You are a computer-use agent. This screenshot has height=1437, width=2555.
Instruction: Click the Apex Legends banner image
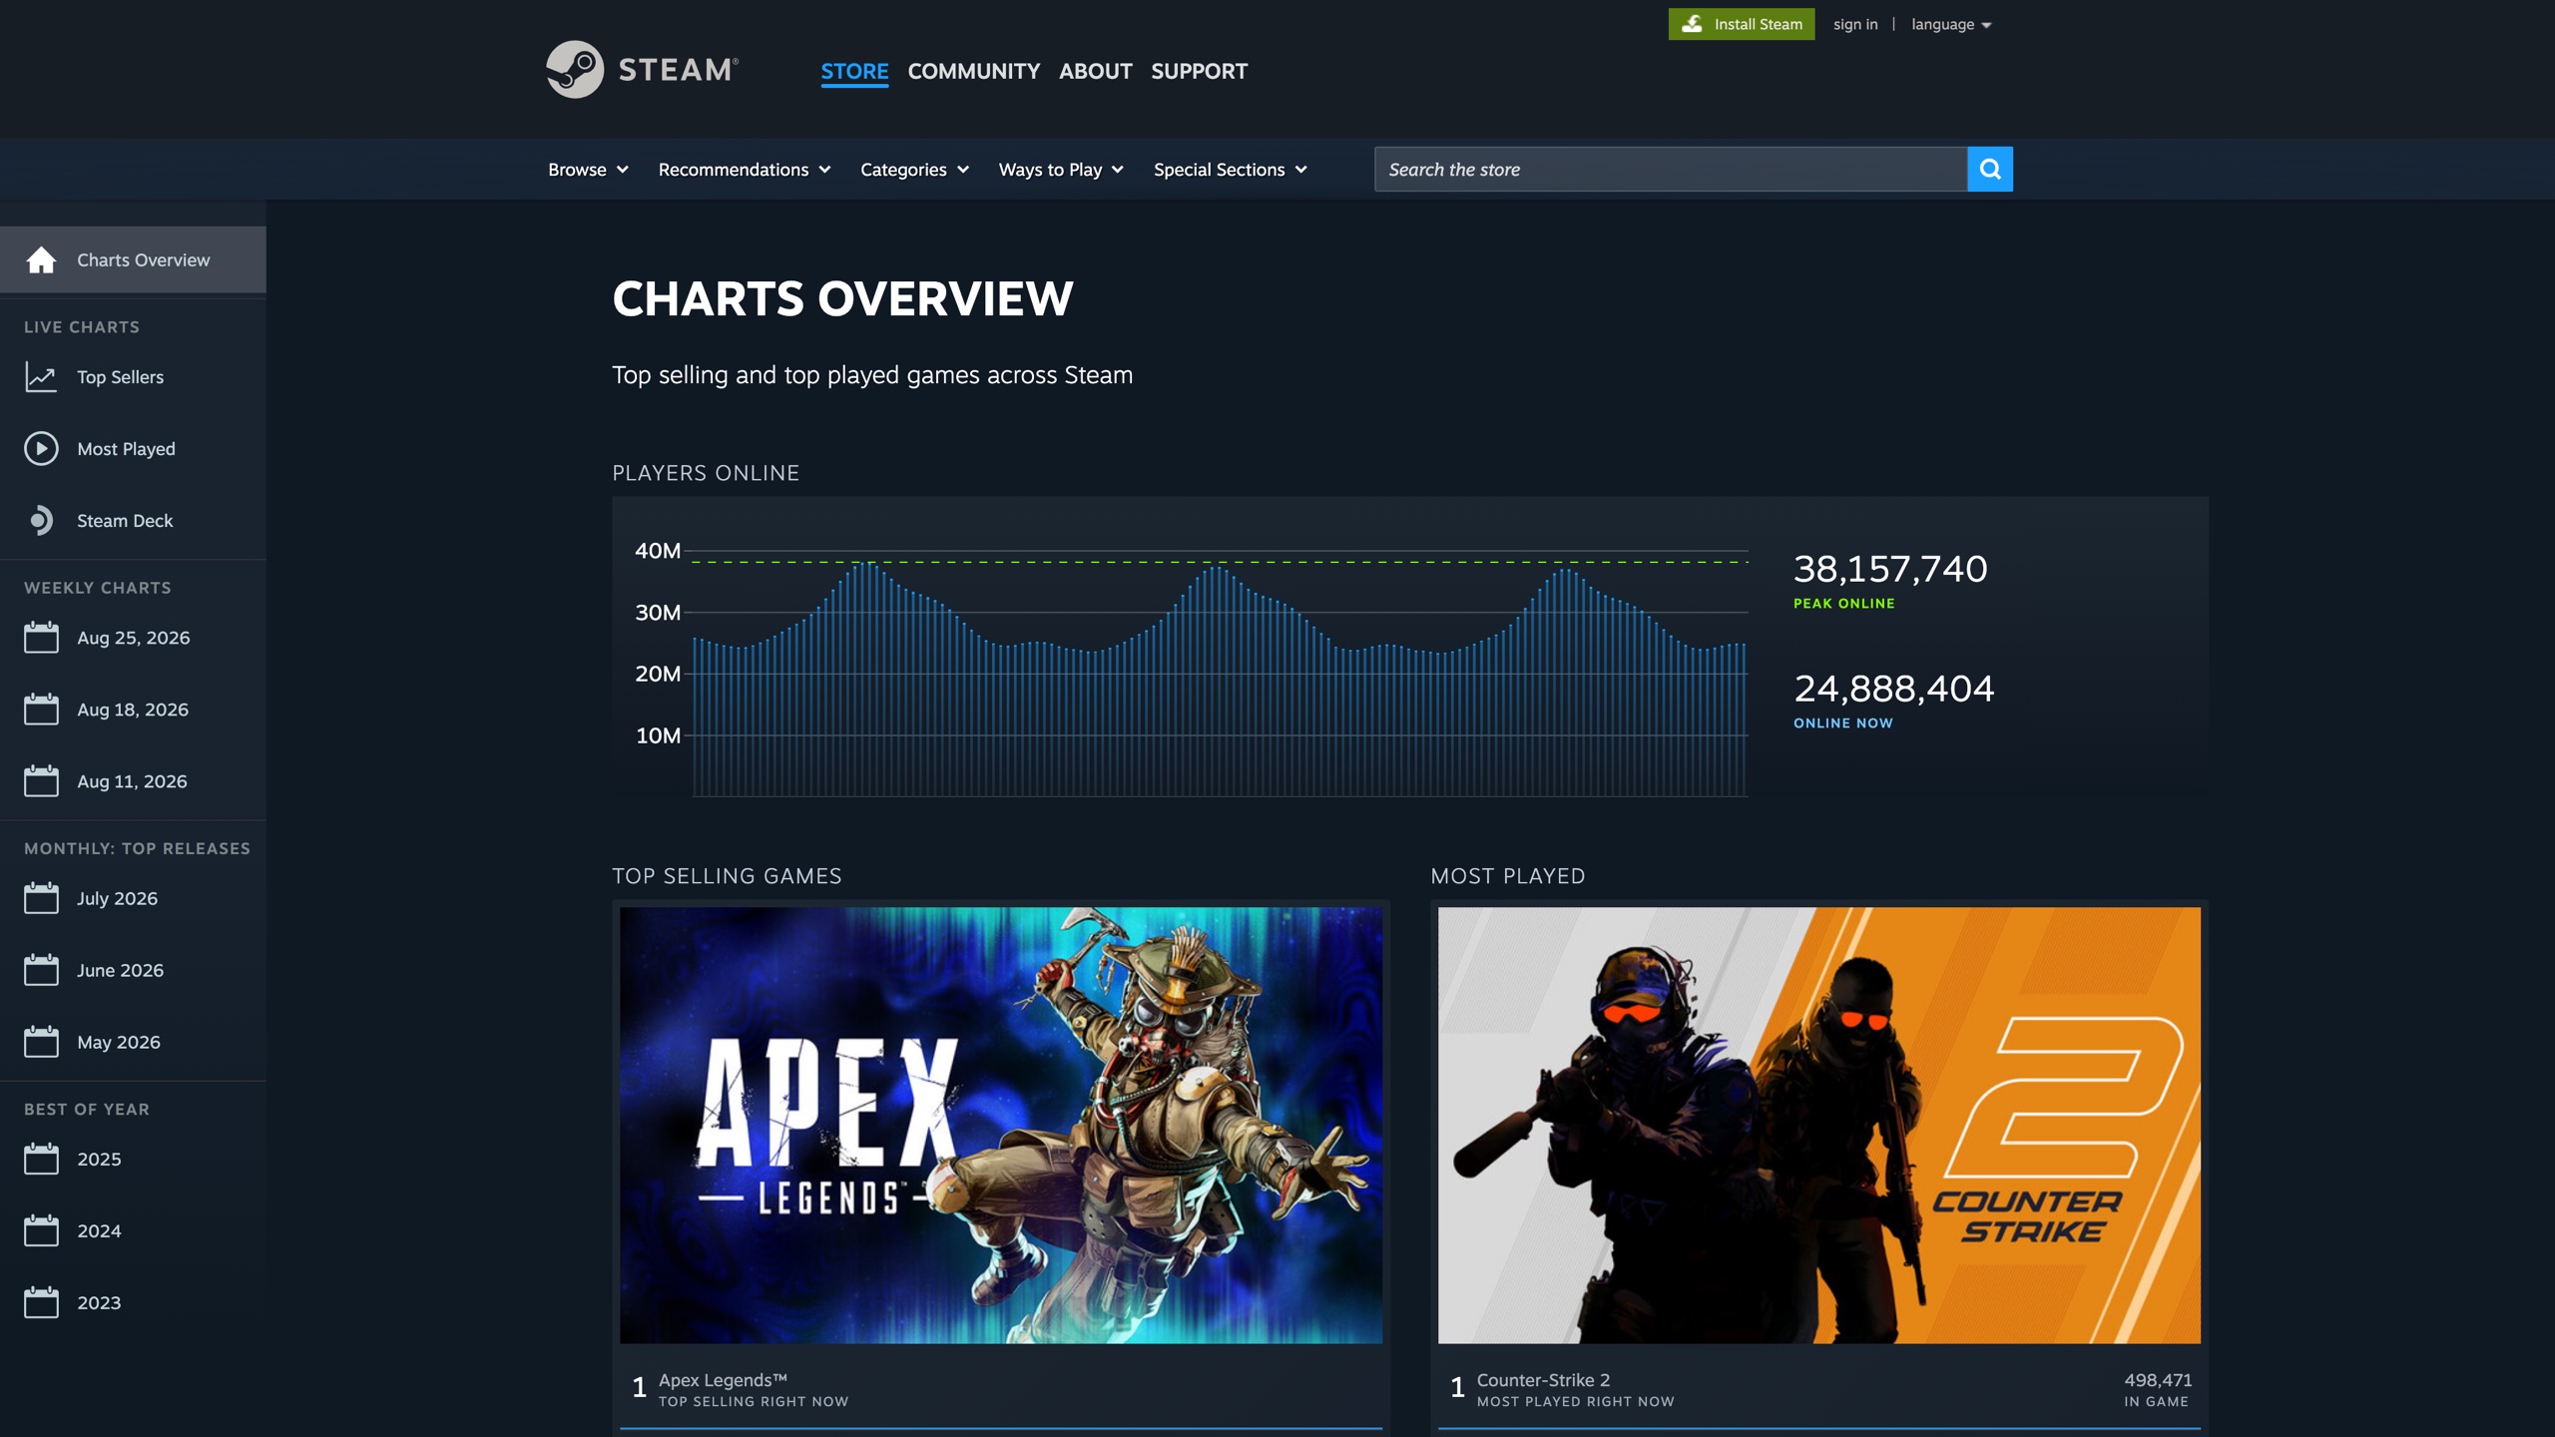click(x=1000, y=1125)
